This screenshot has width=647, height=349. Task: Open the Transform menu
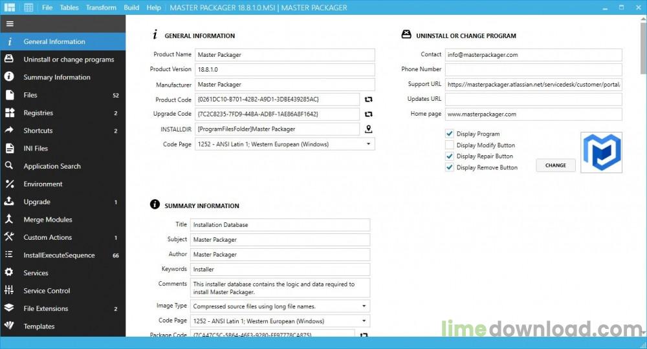coord(101,7)
